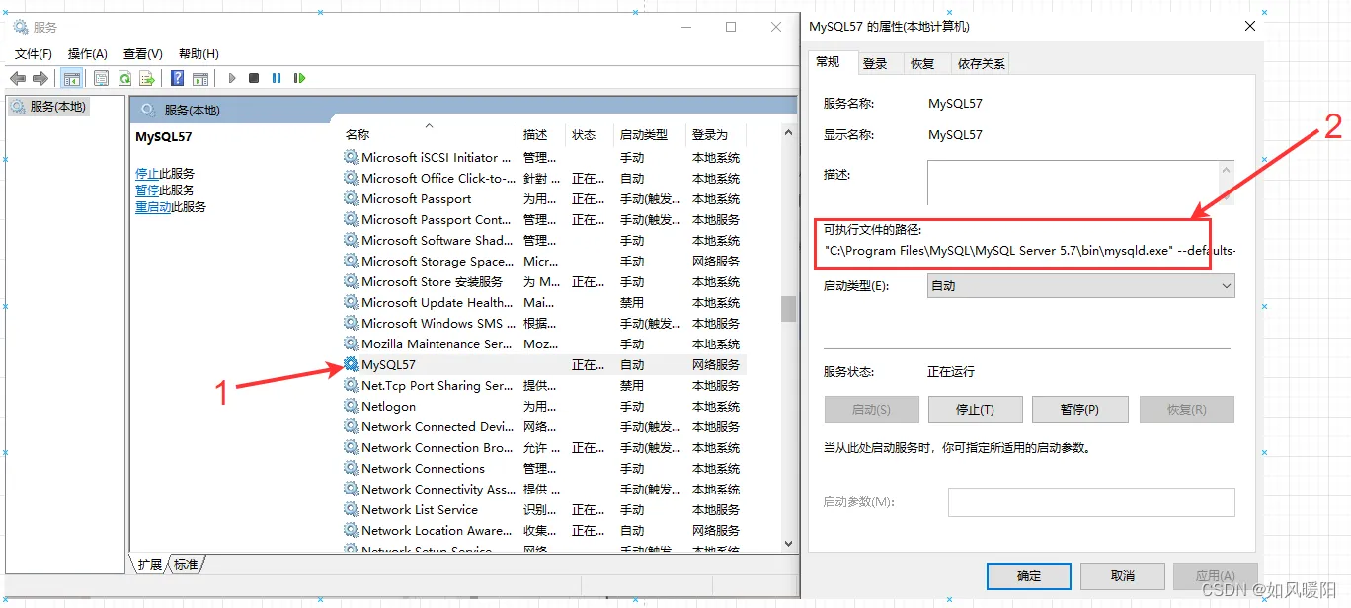Viewport: 1351px width, 608px height.
Task: Click the 启动参数(M) input field
Action: [1091, 502]
